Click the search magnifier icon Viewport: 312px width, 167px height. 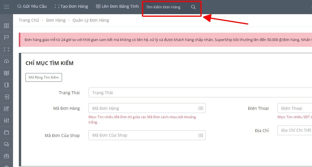point(193,7)
